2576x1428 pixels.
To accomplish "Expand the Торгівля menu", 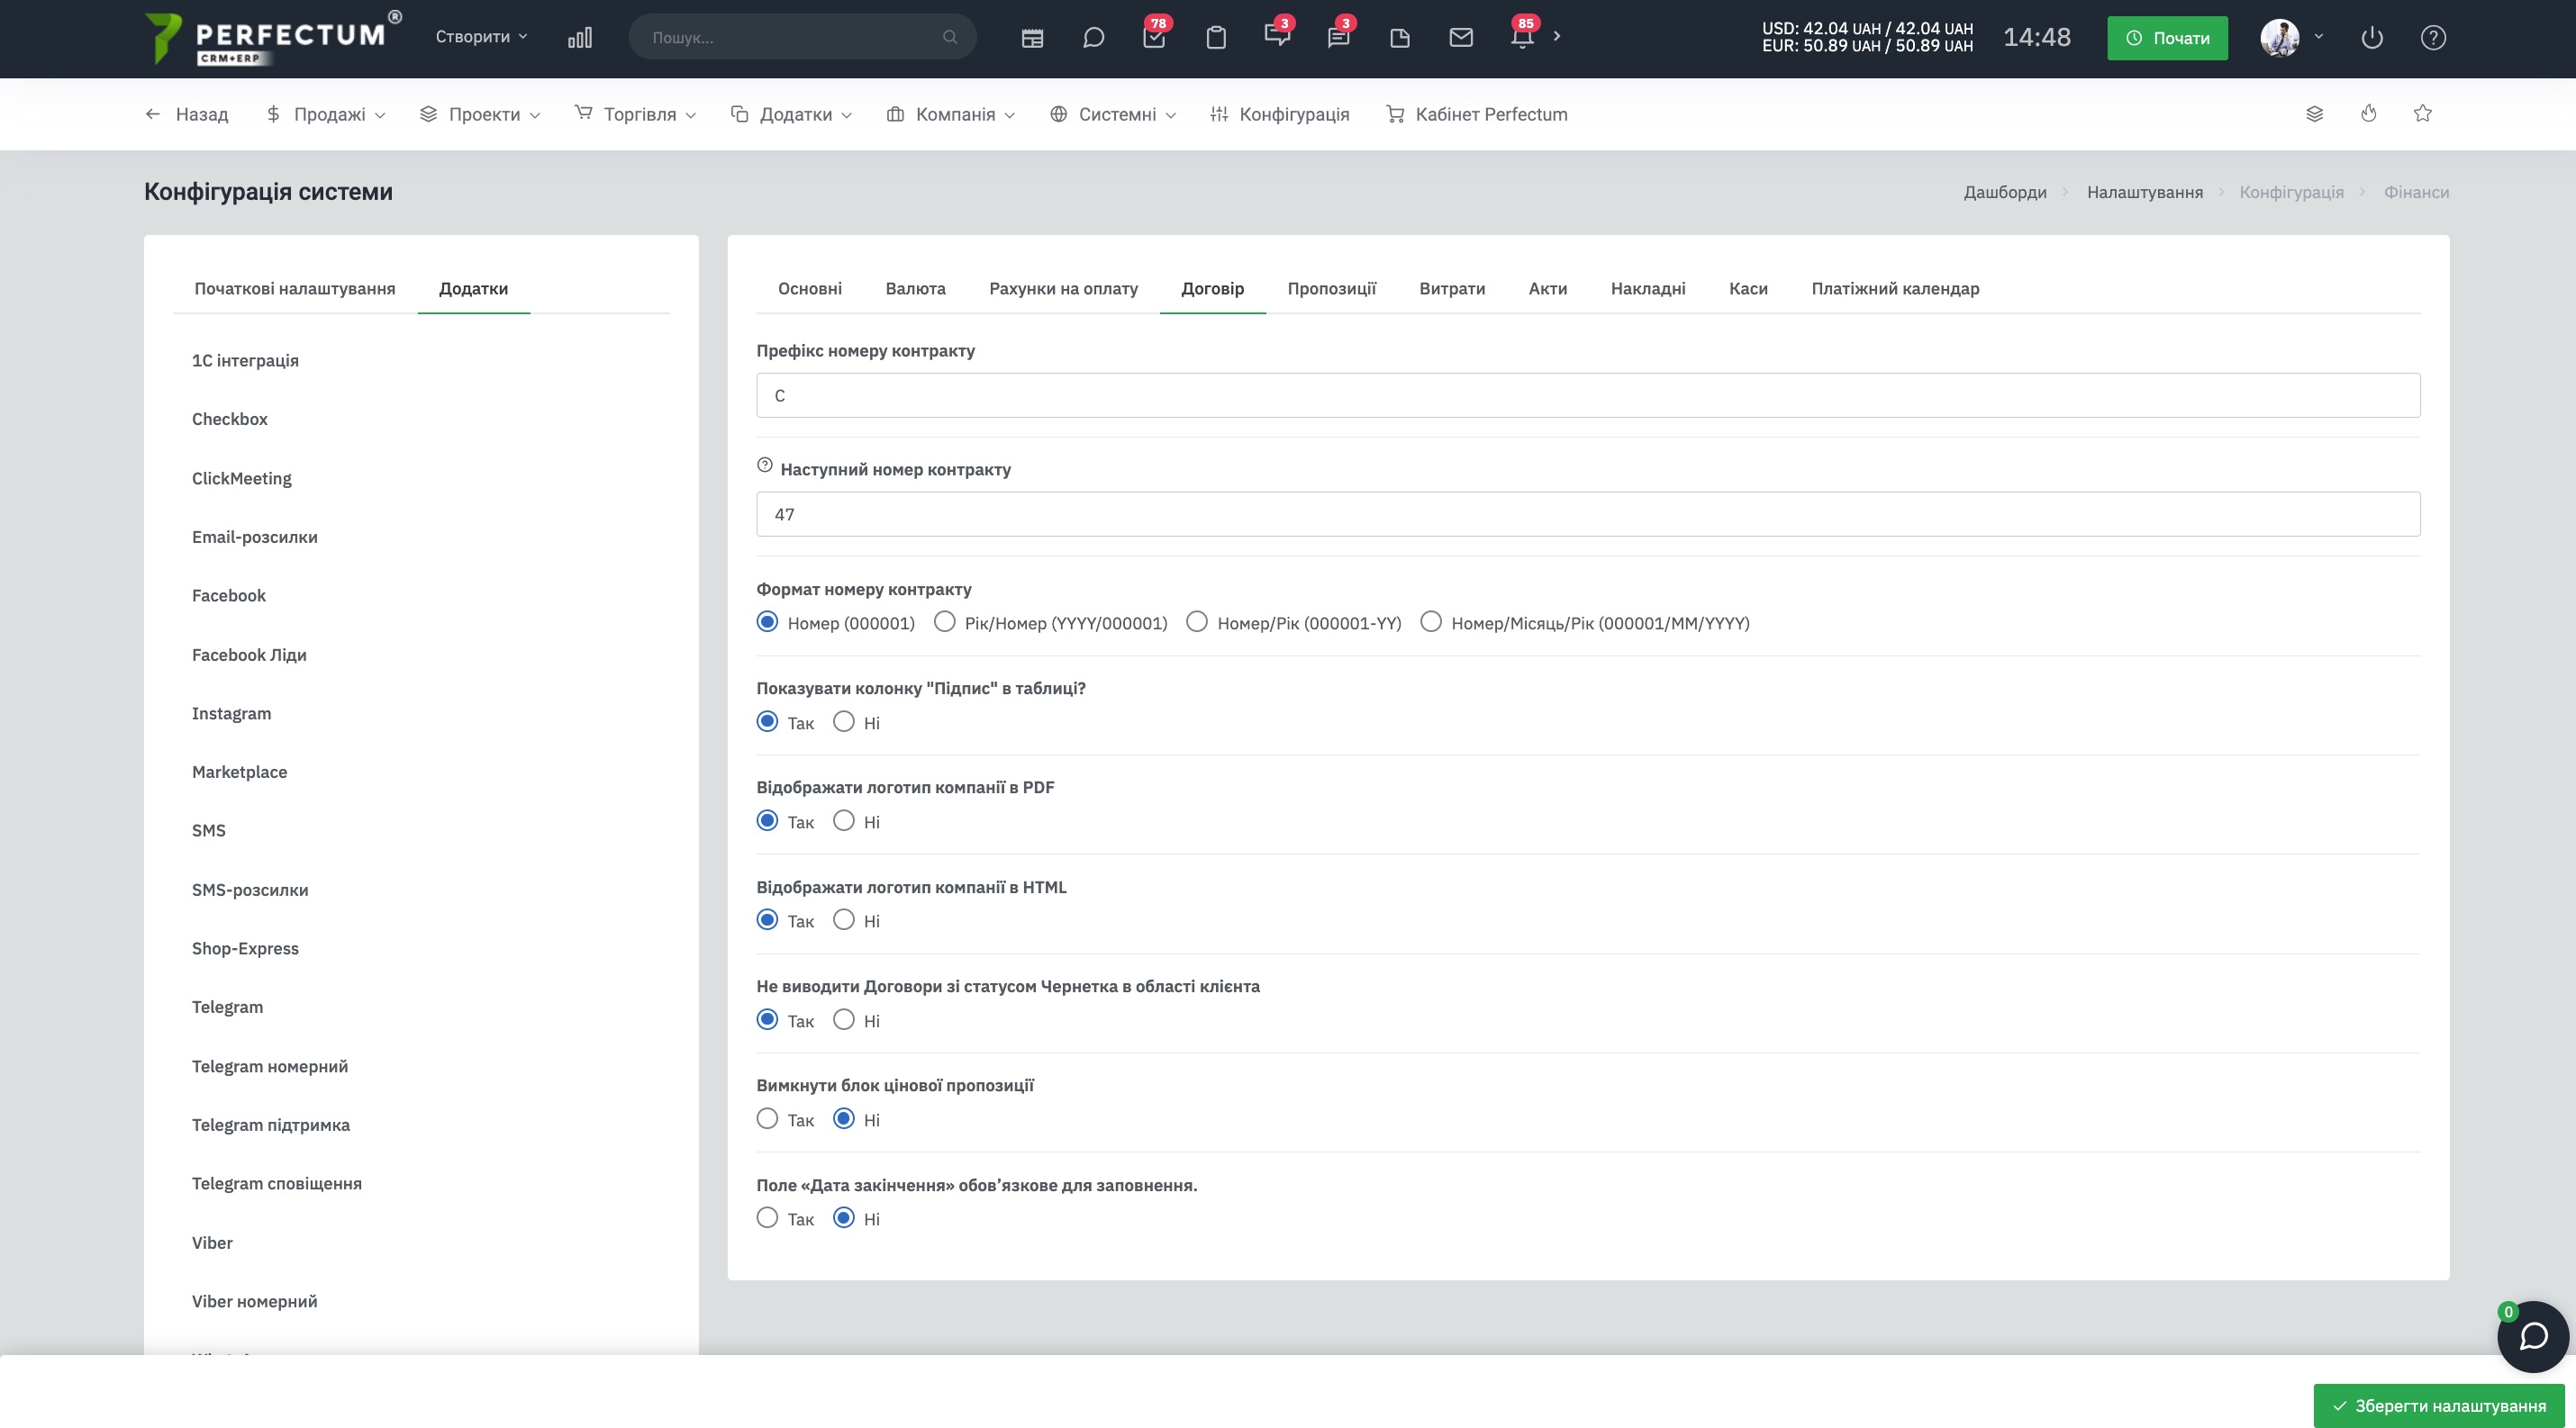I will pyautogui.click(x=635, y=114).
